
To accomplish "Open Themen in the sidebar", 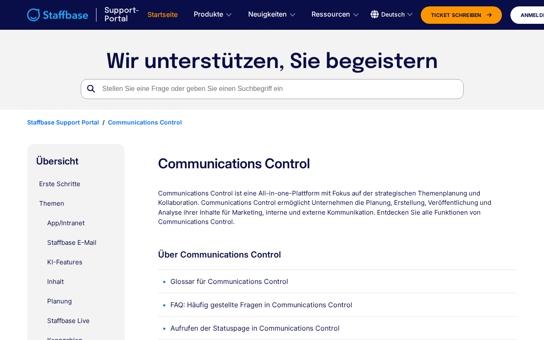I will [x=51, y=204].
